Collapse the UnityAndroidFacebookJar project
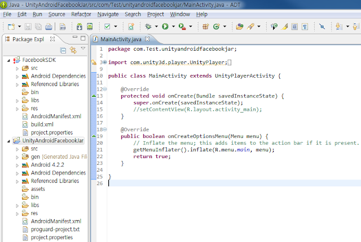361x242 pixels. 8,141
